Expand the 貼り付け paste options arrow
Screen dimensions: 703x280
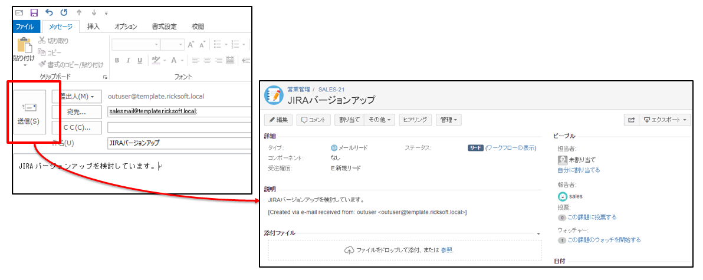[24, 65]
